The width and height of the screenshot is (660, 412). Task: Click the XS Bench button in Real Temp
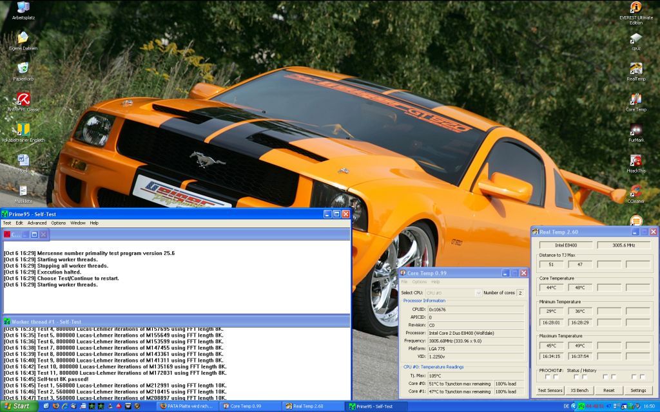[579, 390]
